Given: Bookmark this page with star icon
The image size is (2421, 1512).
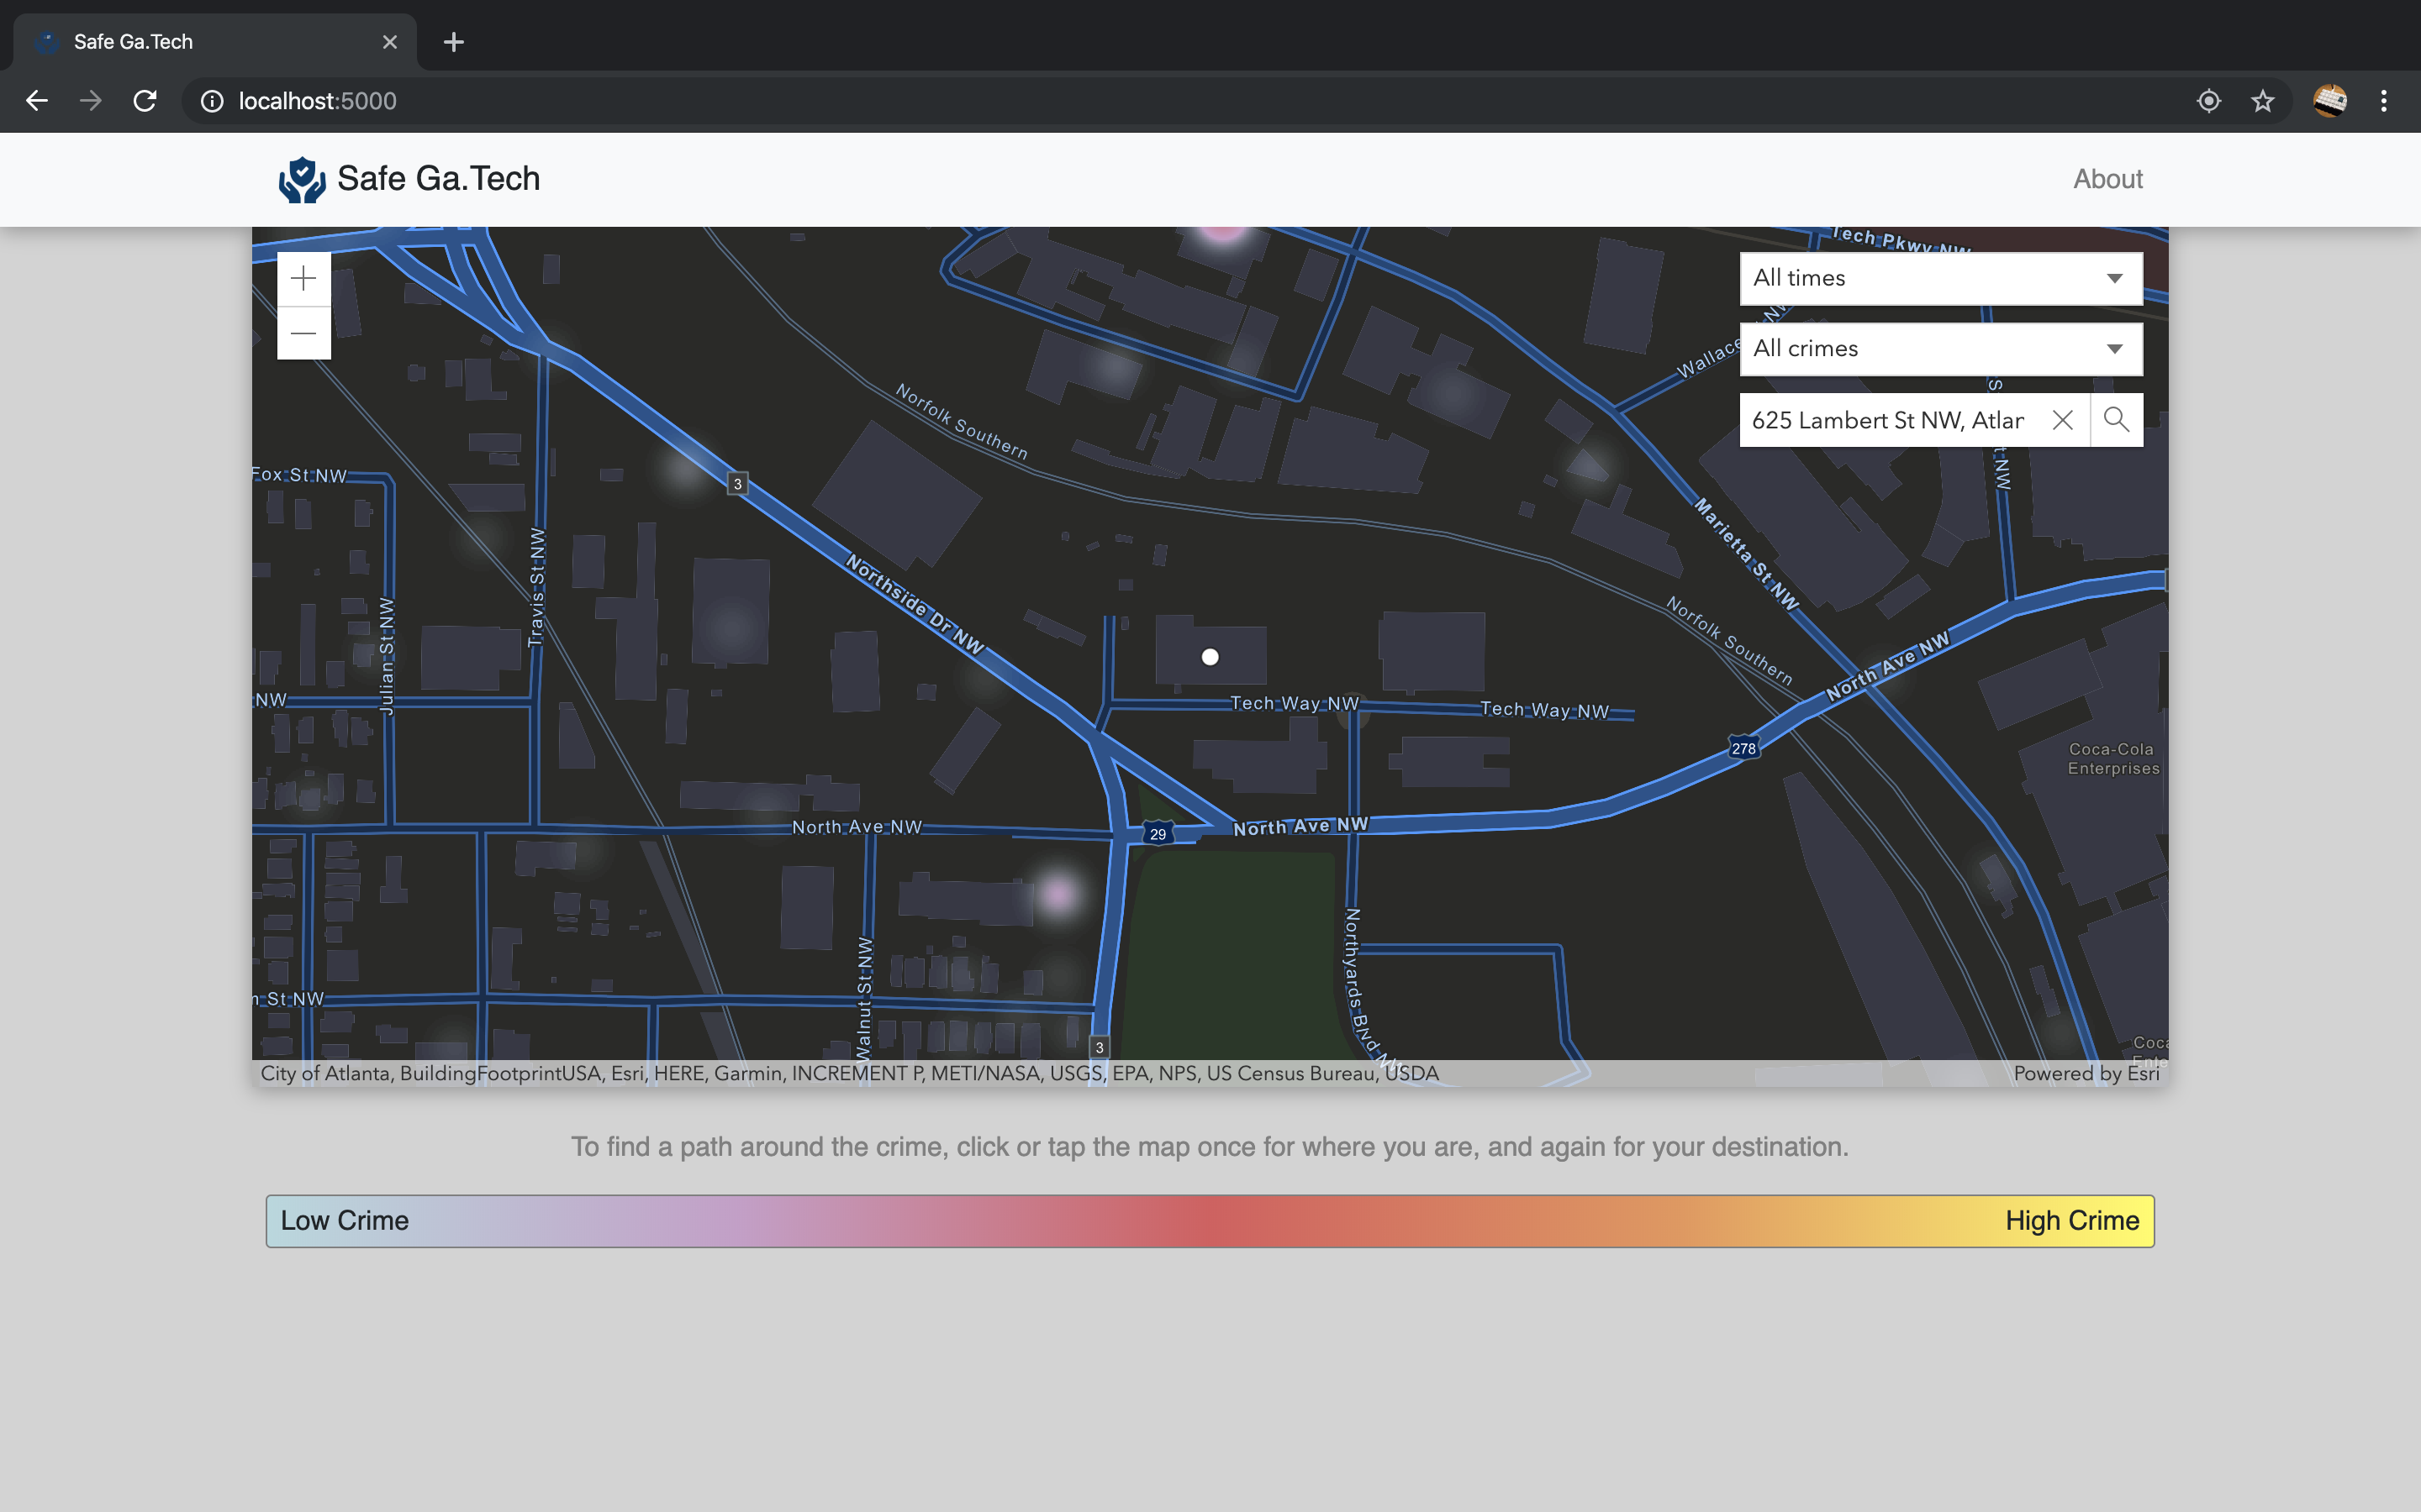Looking at the screenshot, I should 2263,101.
